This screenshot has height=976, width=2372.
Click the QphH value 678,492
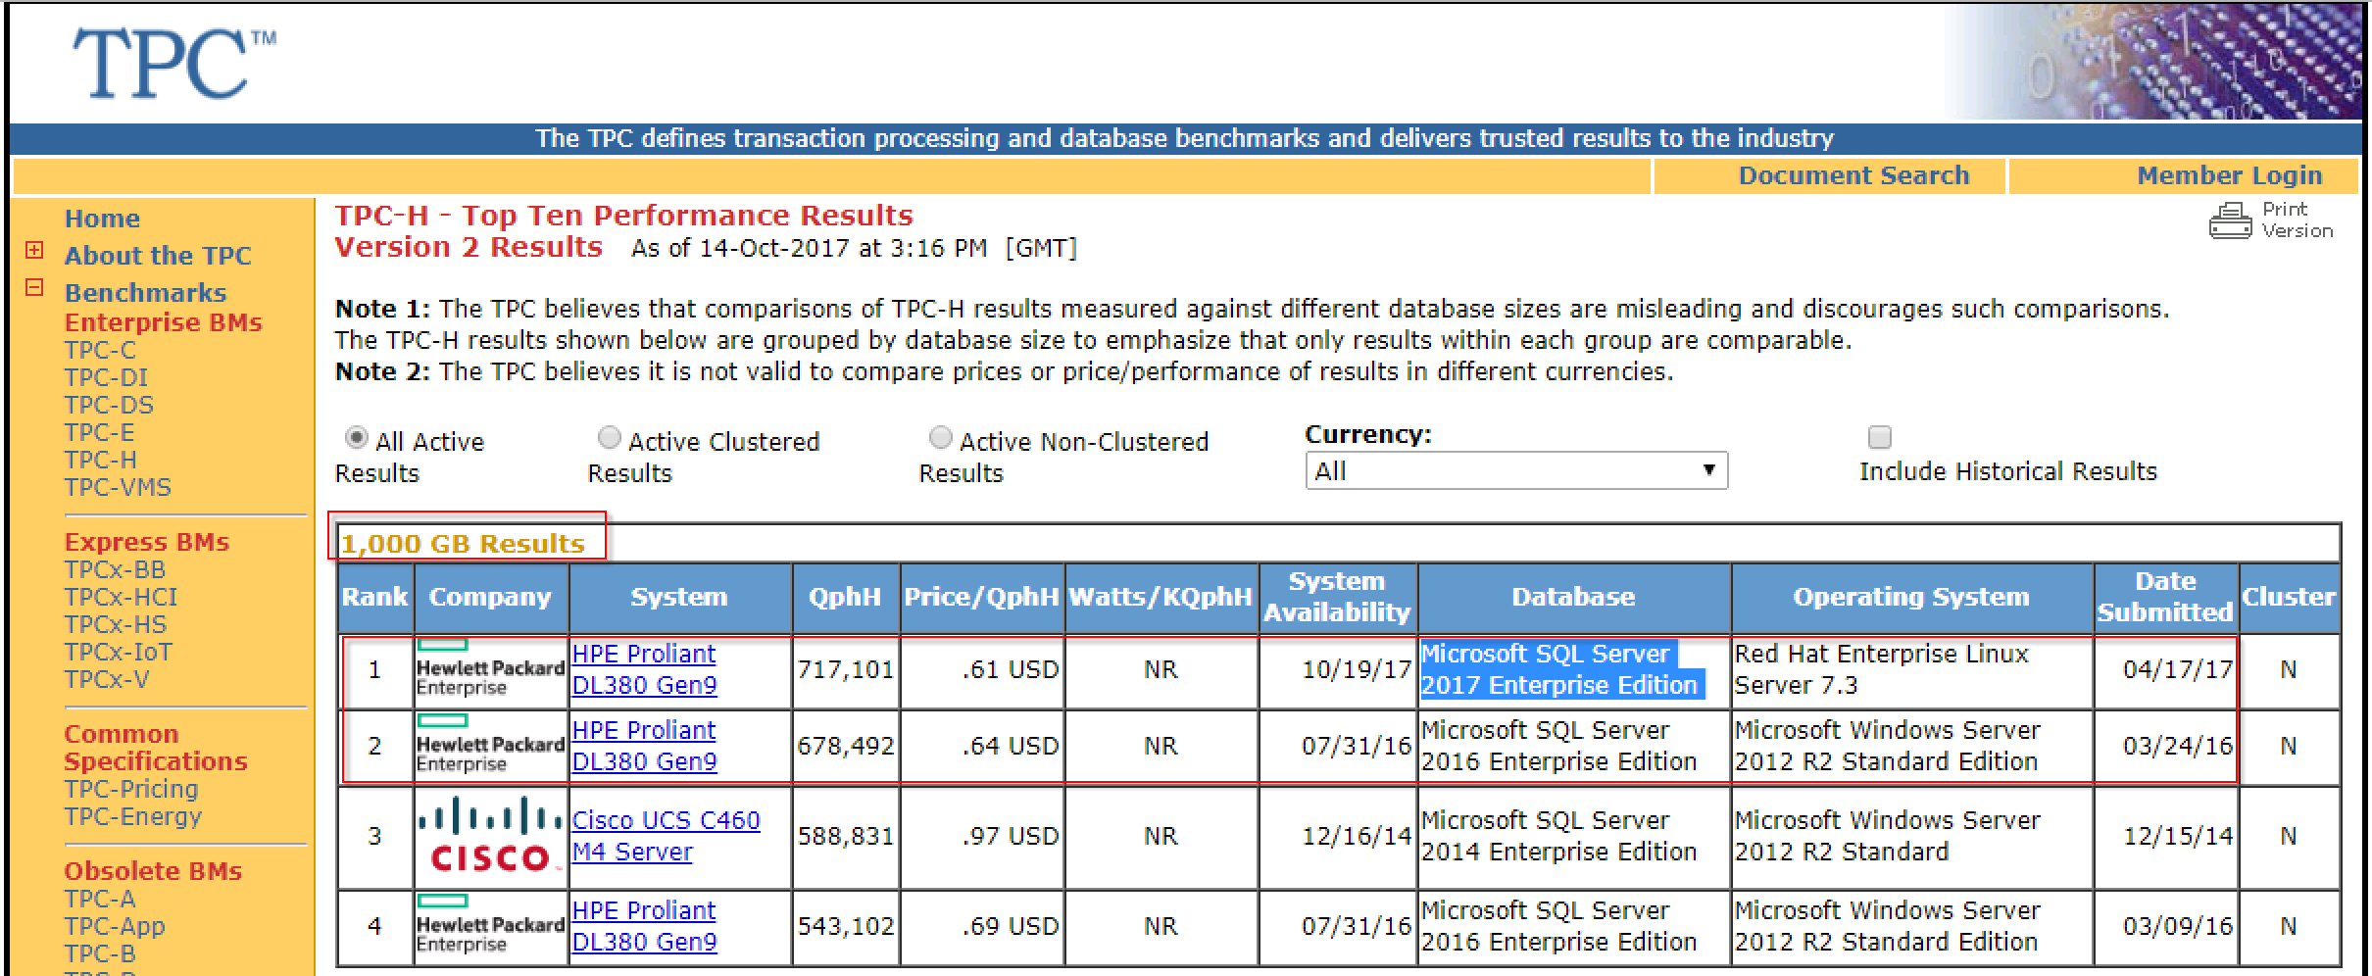tap(846, 747)
